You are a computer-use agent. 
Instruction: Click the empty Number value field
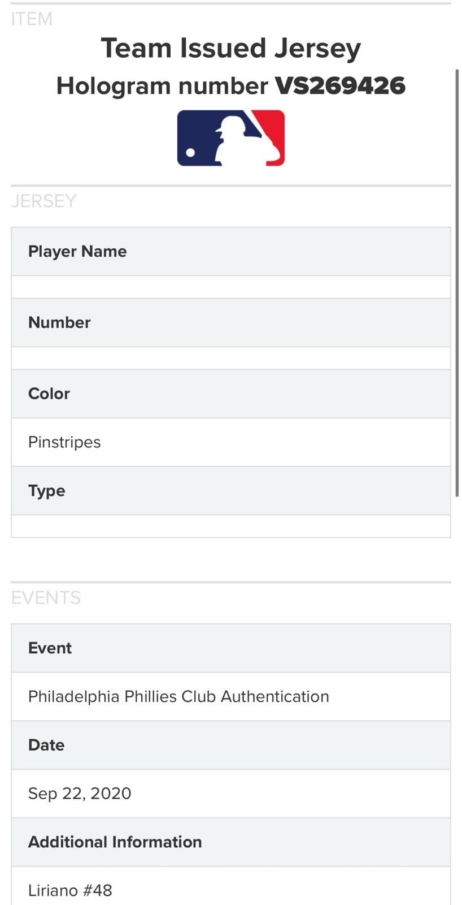(230, 359)
